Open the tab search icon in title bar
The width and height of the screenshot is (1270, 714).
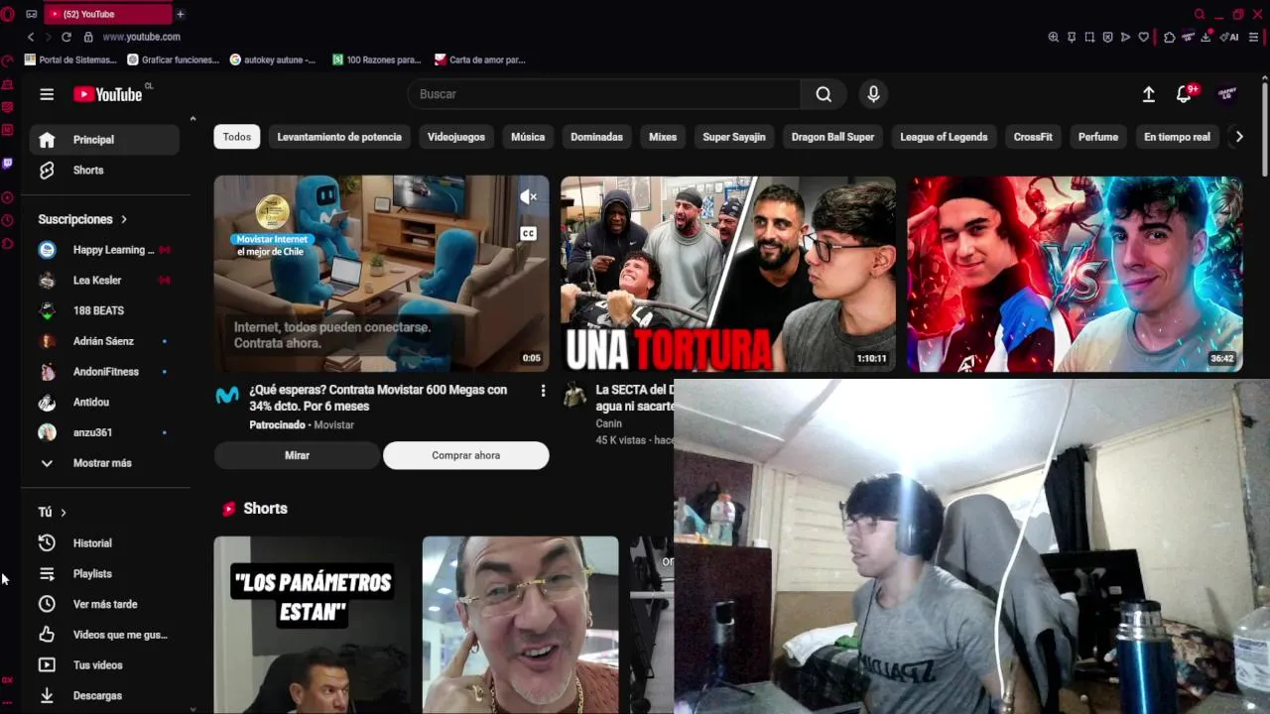1200,14
